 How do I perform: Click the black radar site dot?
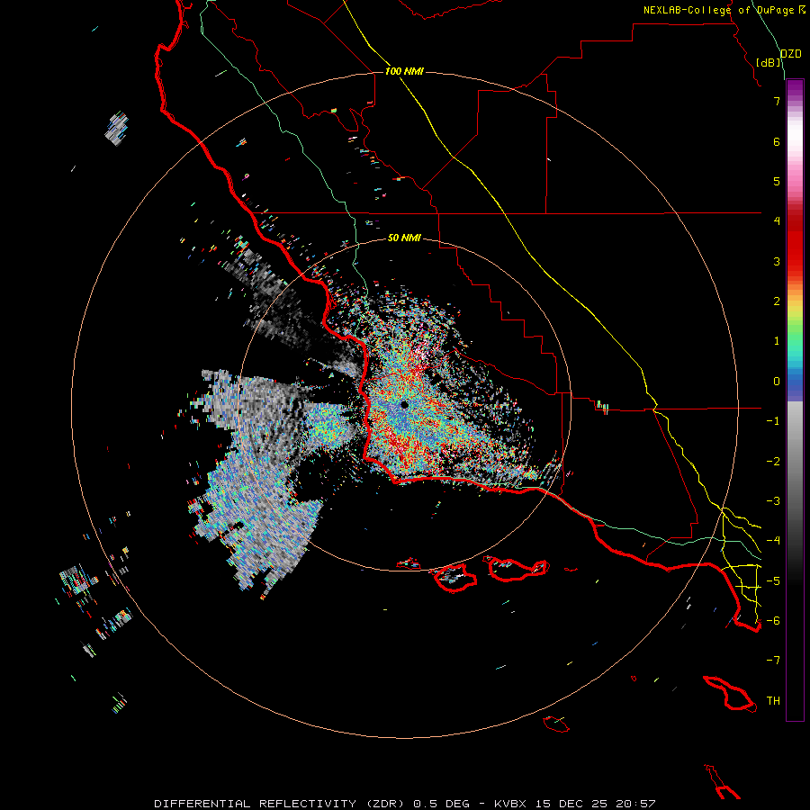[404, 405]
